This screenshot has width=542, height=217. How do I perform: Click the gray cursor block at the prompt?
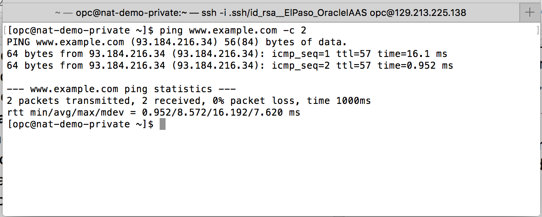[163, 124]
